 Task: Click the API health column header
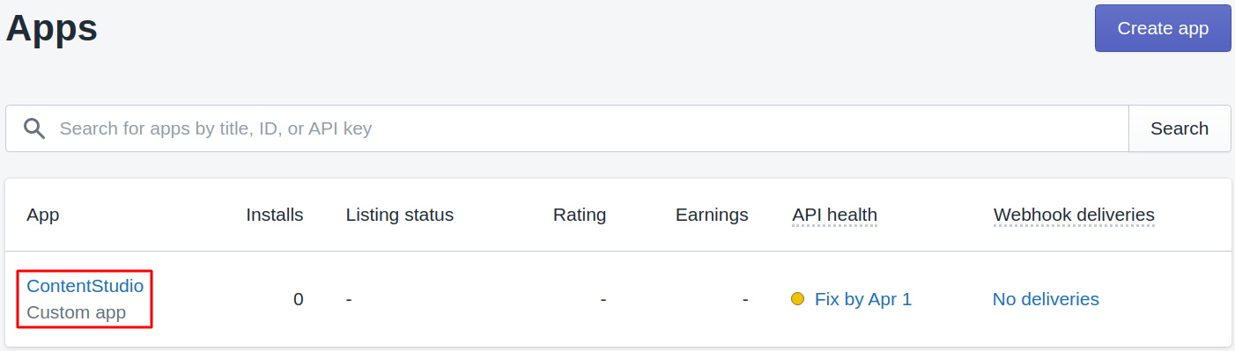click(834, 215)
